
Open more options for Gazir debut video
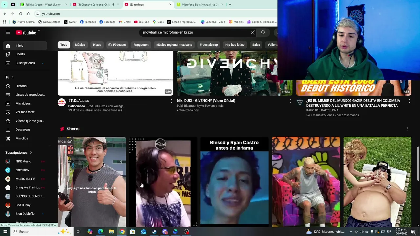(409, 101)
